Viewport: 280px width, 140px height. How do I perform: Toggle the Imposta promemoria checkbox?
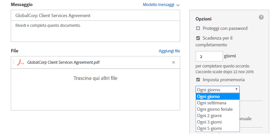click(x=198, y=80)
